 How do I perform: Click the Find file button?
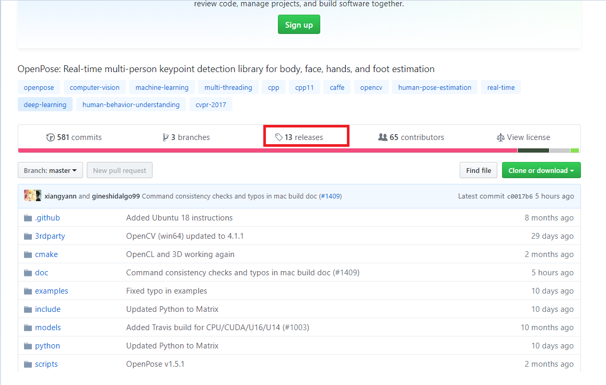tap(479, 170)
